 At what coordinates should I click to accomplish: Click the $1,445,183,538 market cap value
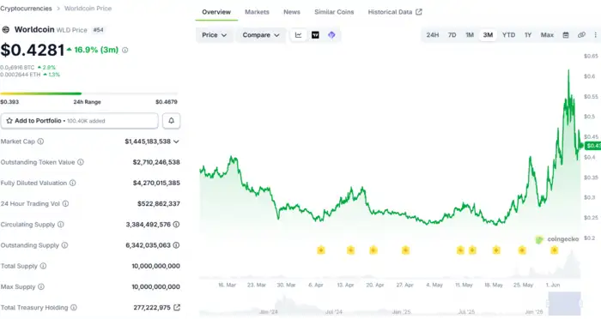click(148, 141)
